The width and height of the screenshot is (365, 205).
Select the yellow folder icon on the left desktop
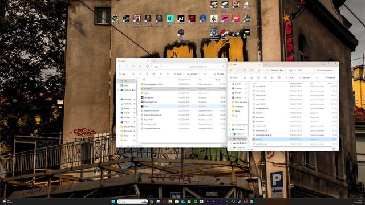[x=60, y=102]
